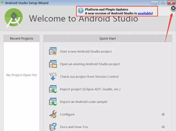Click the Import Android code sample icon

[53, 102]
